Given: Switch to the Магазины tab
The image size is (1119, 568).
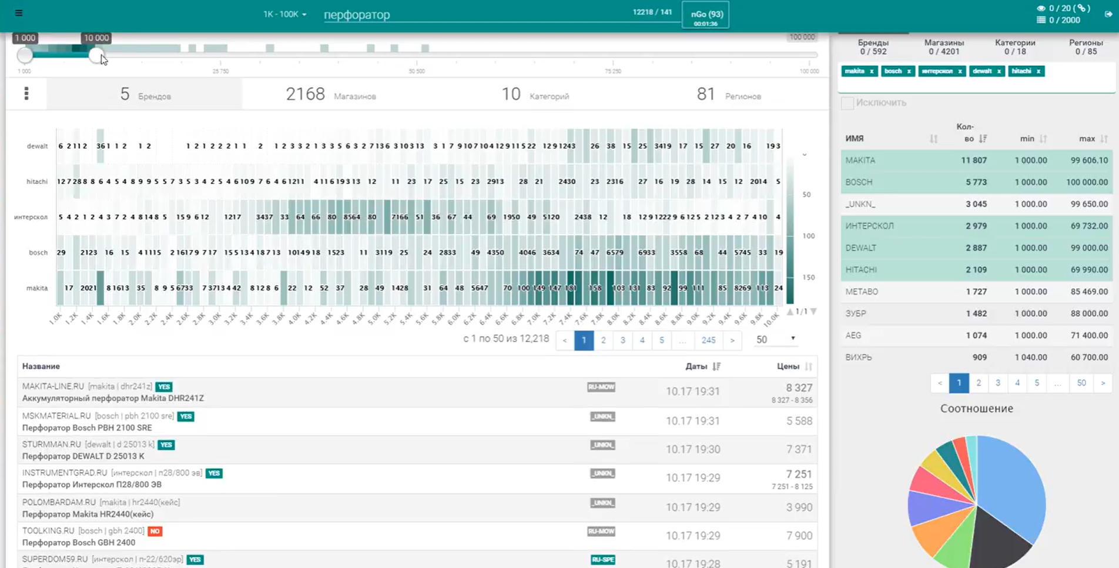Looking at the screenshot, I should tap(944, 47).
